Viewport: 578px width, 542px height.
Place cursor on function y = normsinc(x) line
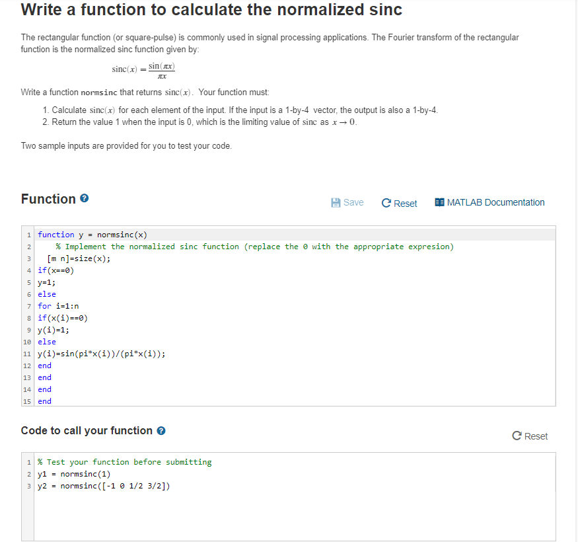(295, 235)
